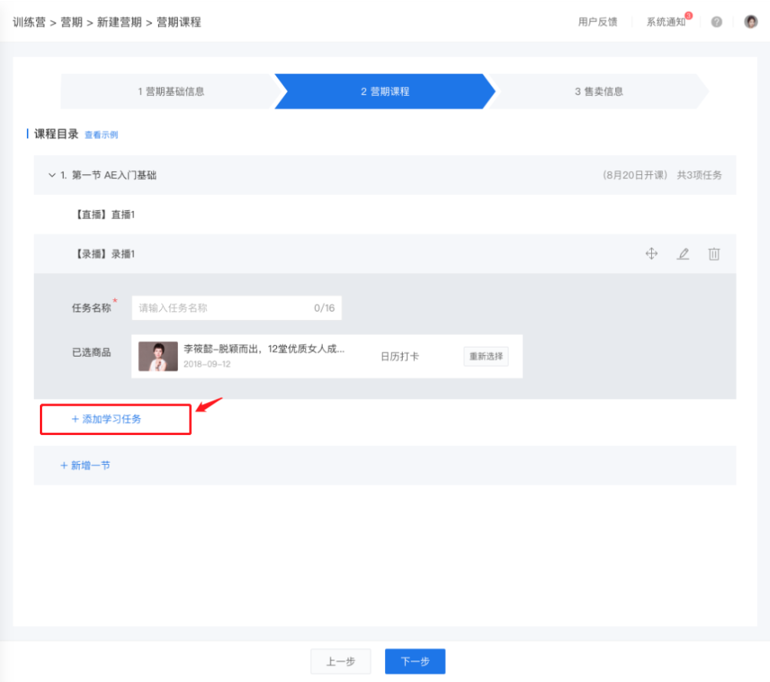
Task: Click the 下一步 button
Action: click(x=415, y=661)
